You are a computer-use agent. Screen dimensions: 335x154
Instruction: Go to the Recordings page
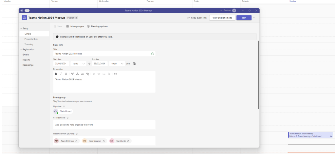pos(28,65)
